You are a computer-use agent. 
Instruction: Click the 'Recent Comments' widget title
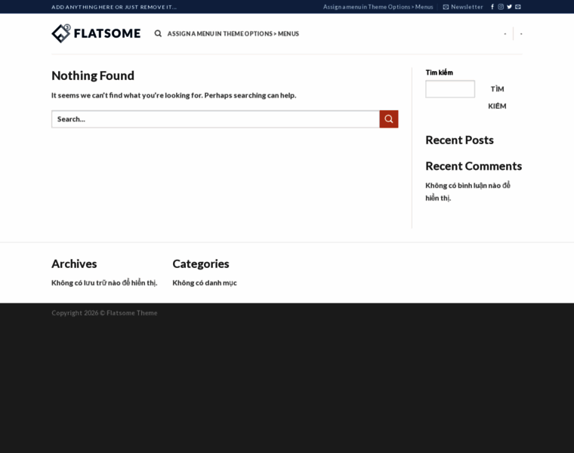click(474, 165)
